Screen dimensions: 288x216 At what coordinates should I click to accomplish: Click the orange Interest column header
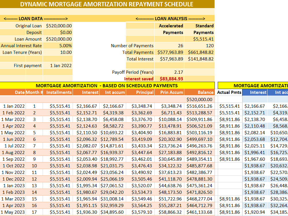[86, 92]
